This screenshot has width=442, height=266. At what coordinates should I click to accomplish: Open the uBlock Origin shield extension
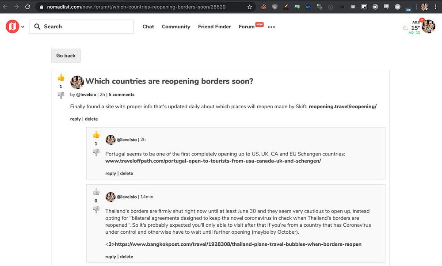(x=275, y=7)
